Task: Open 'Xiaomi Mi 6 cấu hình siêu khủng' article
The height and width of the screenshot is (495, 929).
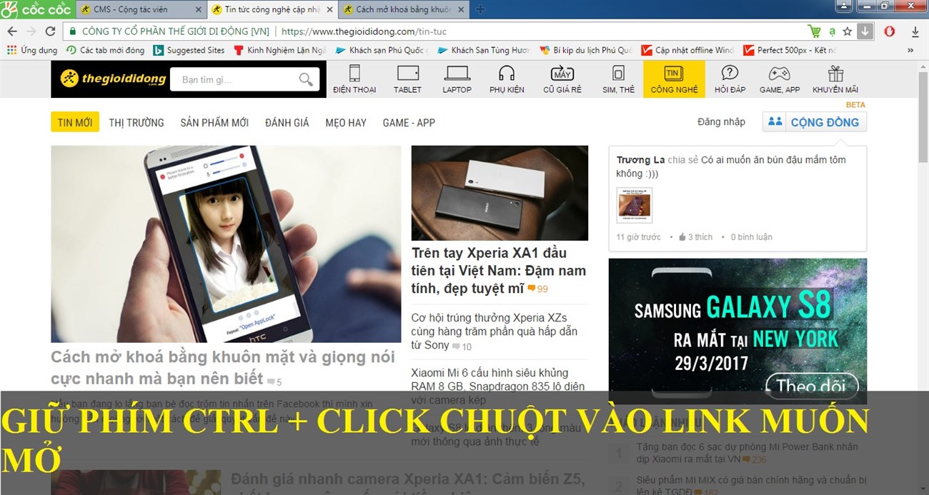Action: (x=498, y=386)
